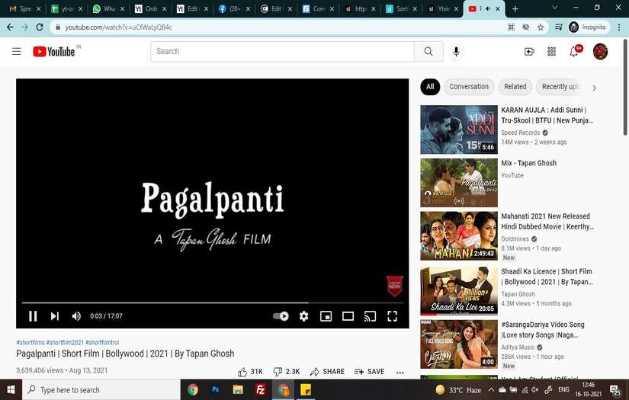Go to YouTube home via logo
Viewport: 629px width, 400px height.
(54, 52)
